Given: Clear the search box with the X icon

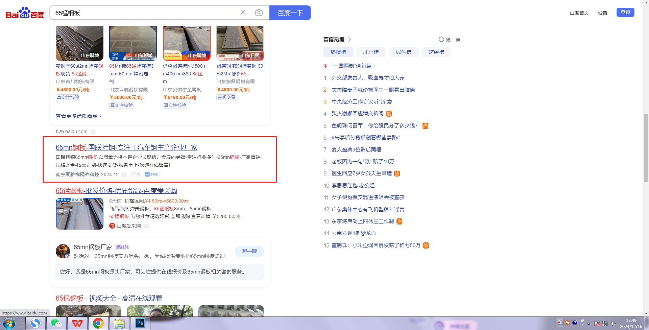Looking at the screenshot, I should 243,13.
